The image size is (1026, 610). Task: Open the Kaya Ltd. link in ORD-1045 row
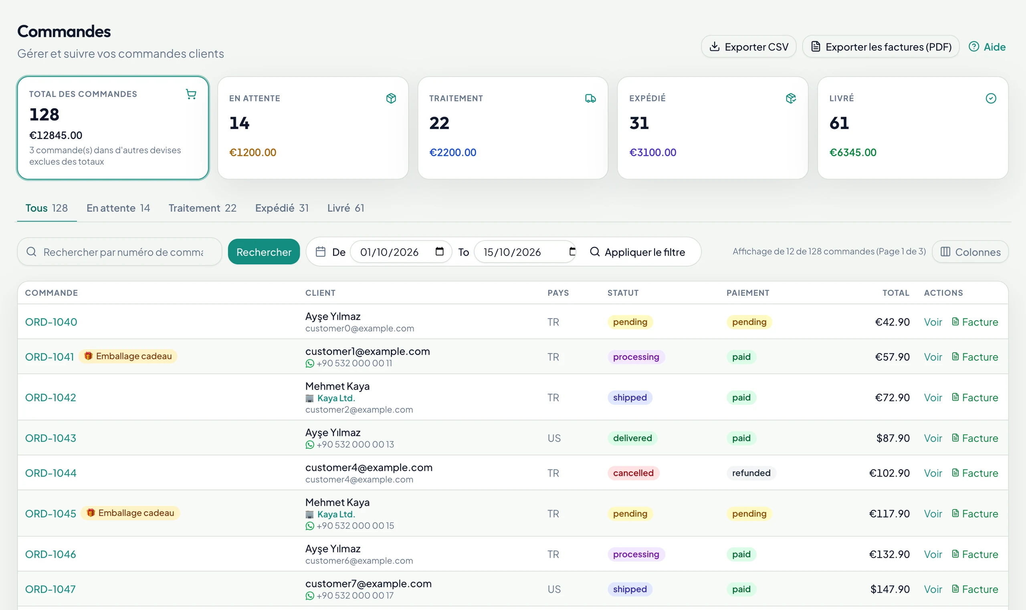pos(336,514)
